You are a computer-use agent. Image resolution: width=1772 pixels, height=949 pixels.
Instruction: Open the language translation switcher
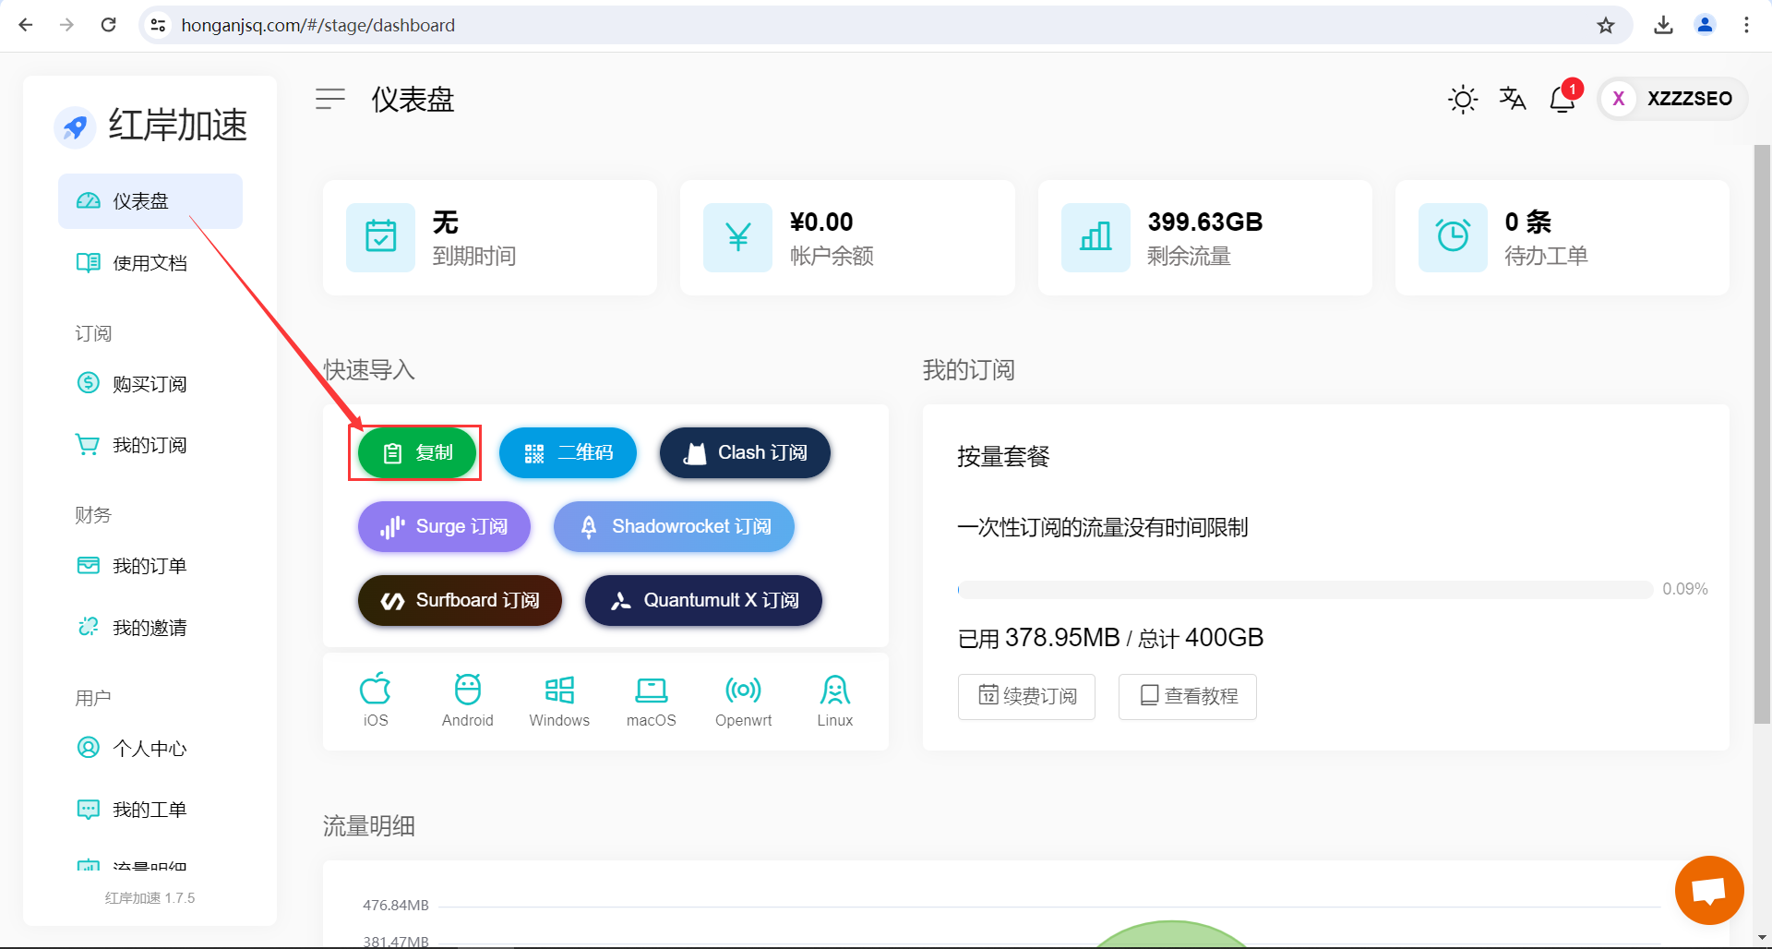[1513, 98]
